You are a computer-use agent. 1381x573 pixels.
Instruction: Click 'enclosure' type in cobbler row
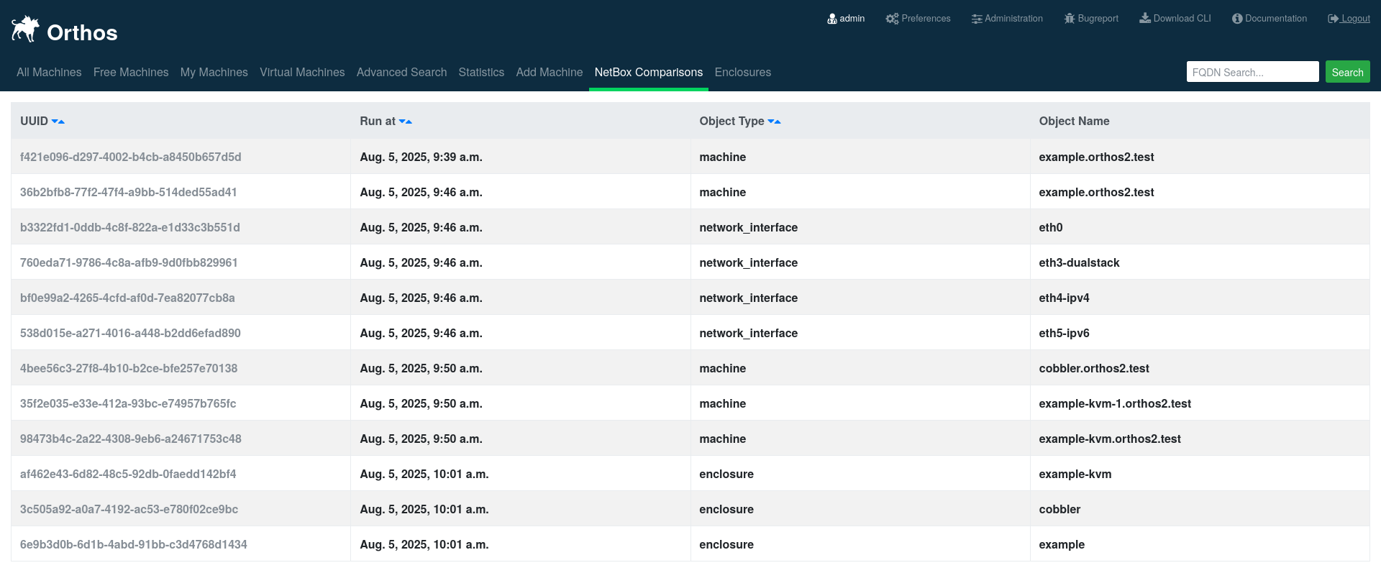726,509
